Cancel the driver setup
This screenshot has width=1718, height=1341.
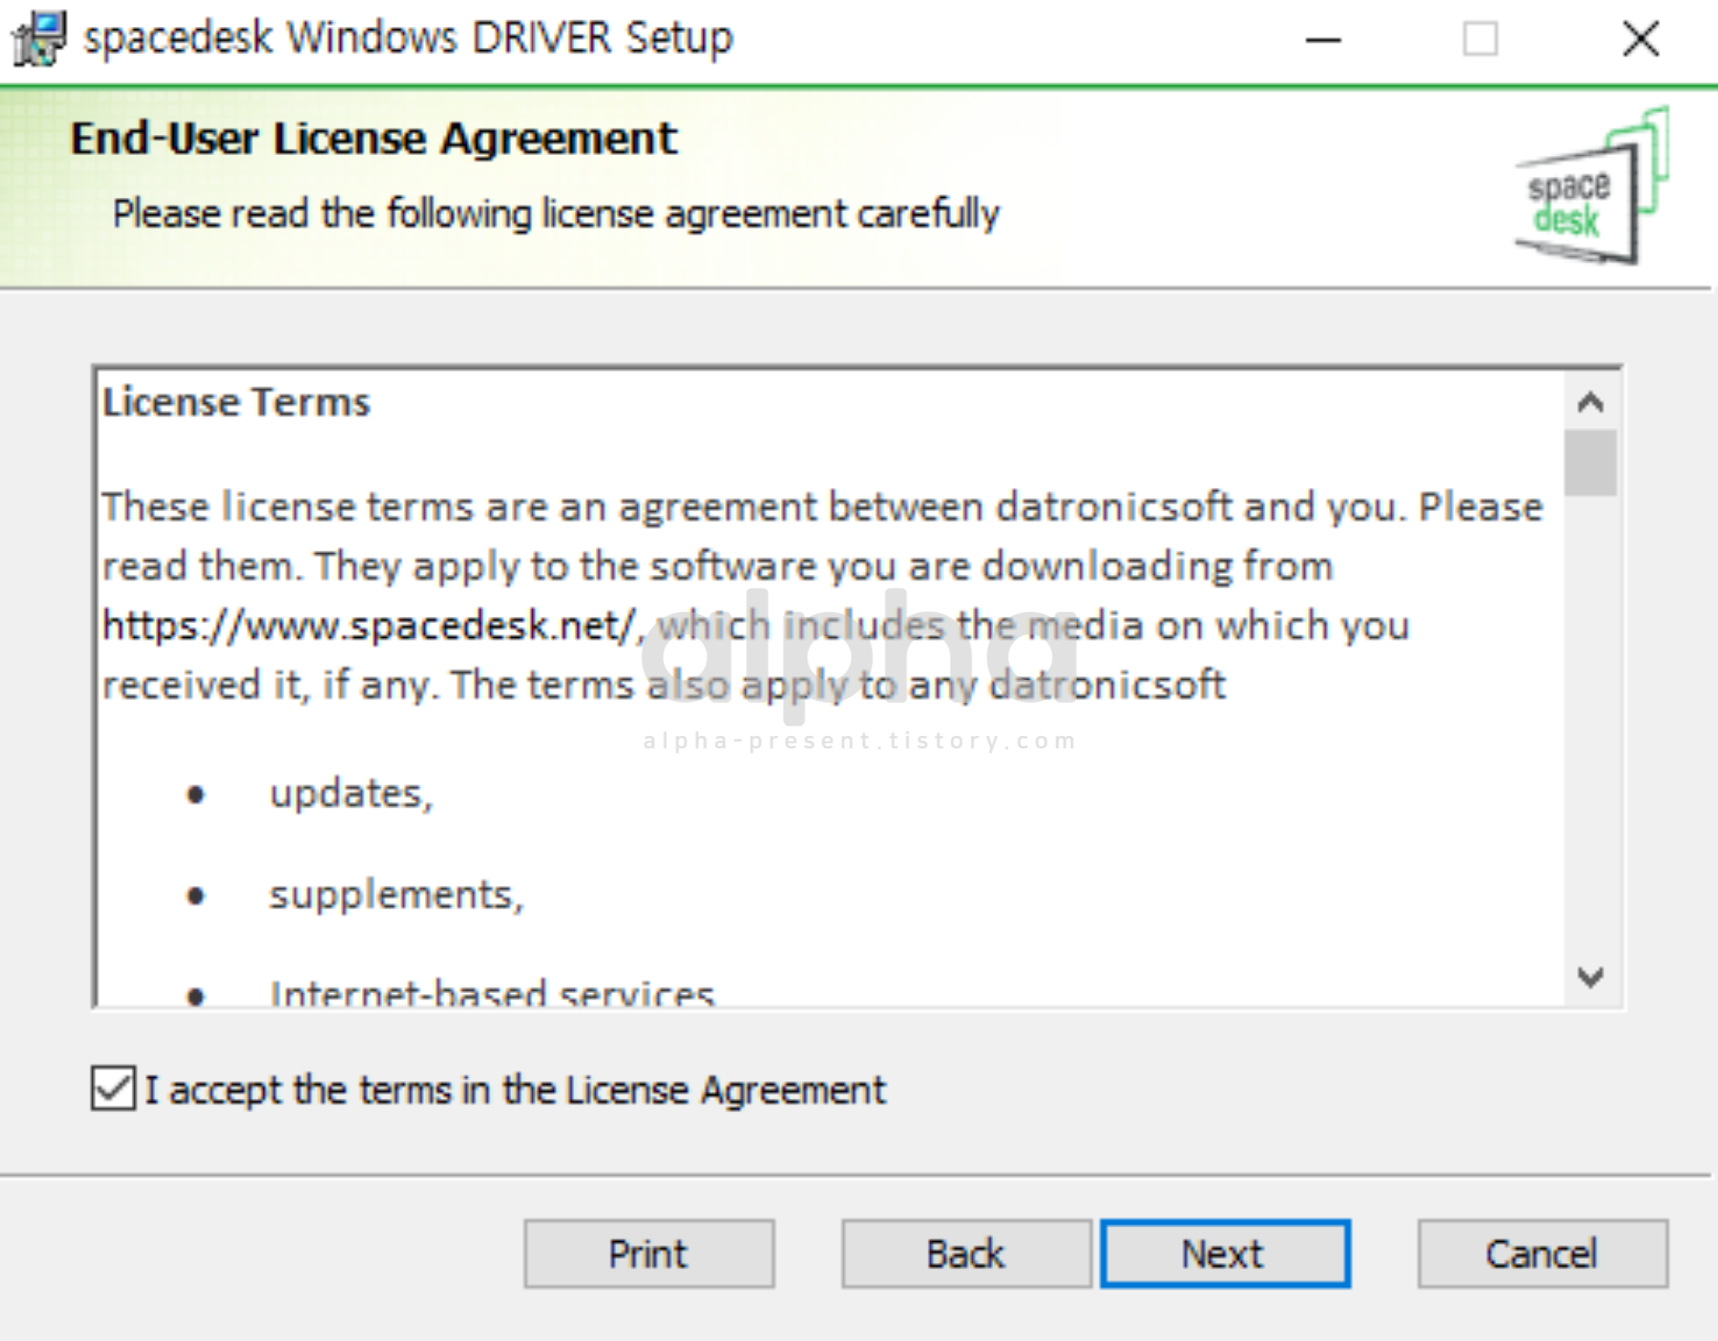(1542, 1254)
